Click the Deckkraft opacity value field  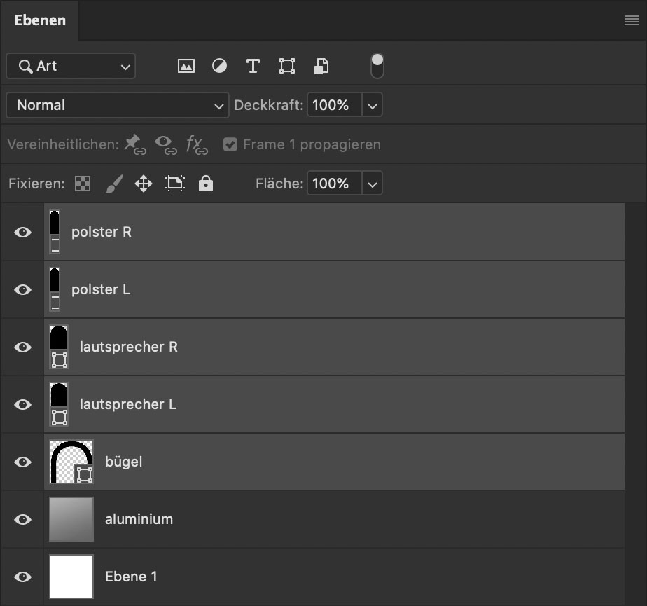[335, 105]
